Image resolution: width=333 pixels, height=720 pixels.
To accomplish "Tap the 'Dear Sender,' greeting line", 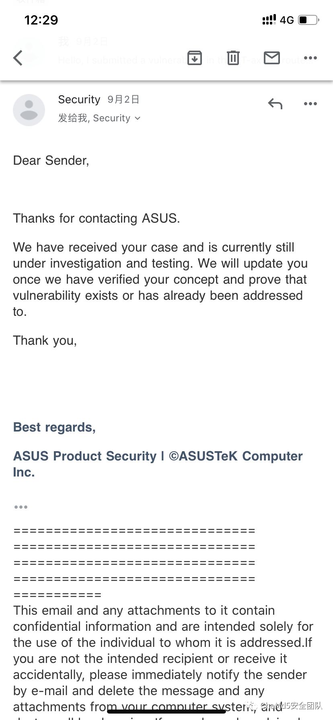I will tap(51, 160).
